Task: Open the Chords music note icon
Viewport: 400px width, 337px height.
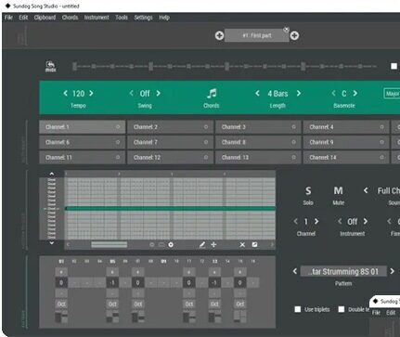Action: click(x=212, y=93)
